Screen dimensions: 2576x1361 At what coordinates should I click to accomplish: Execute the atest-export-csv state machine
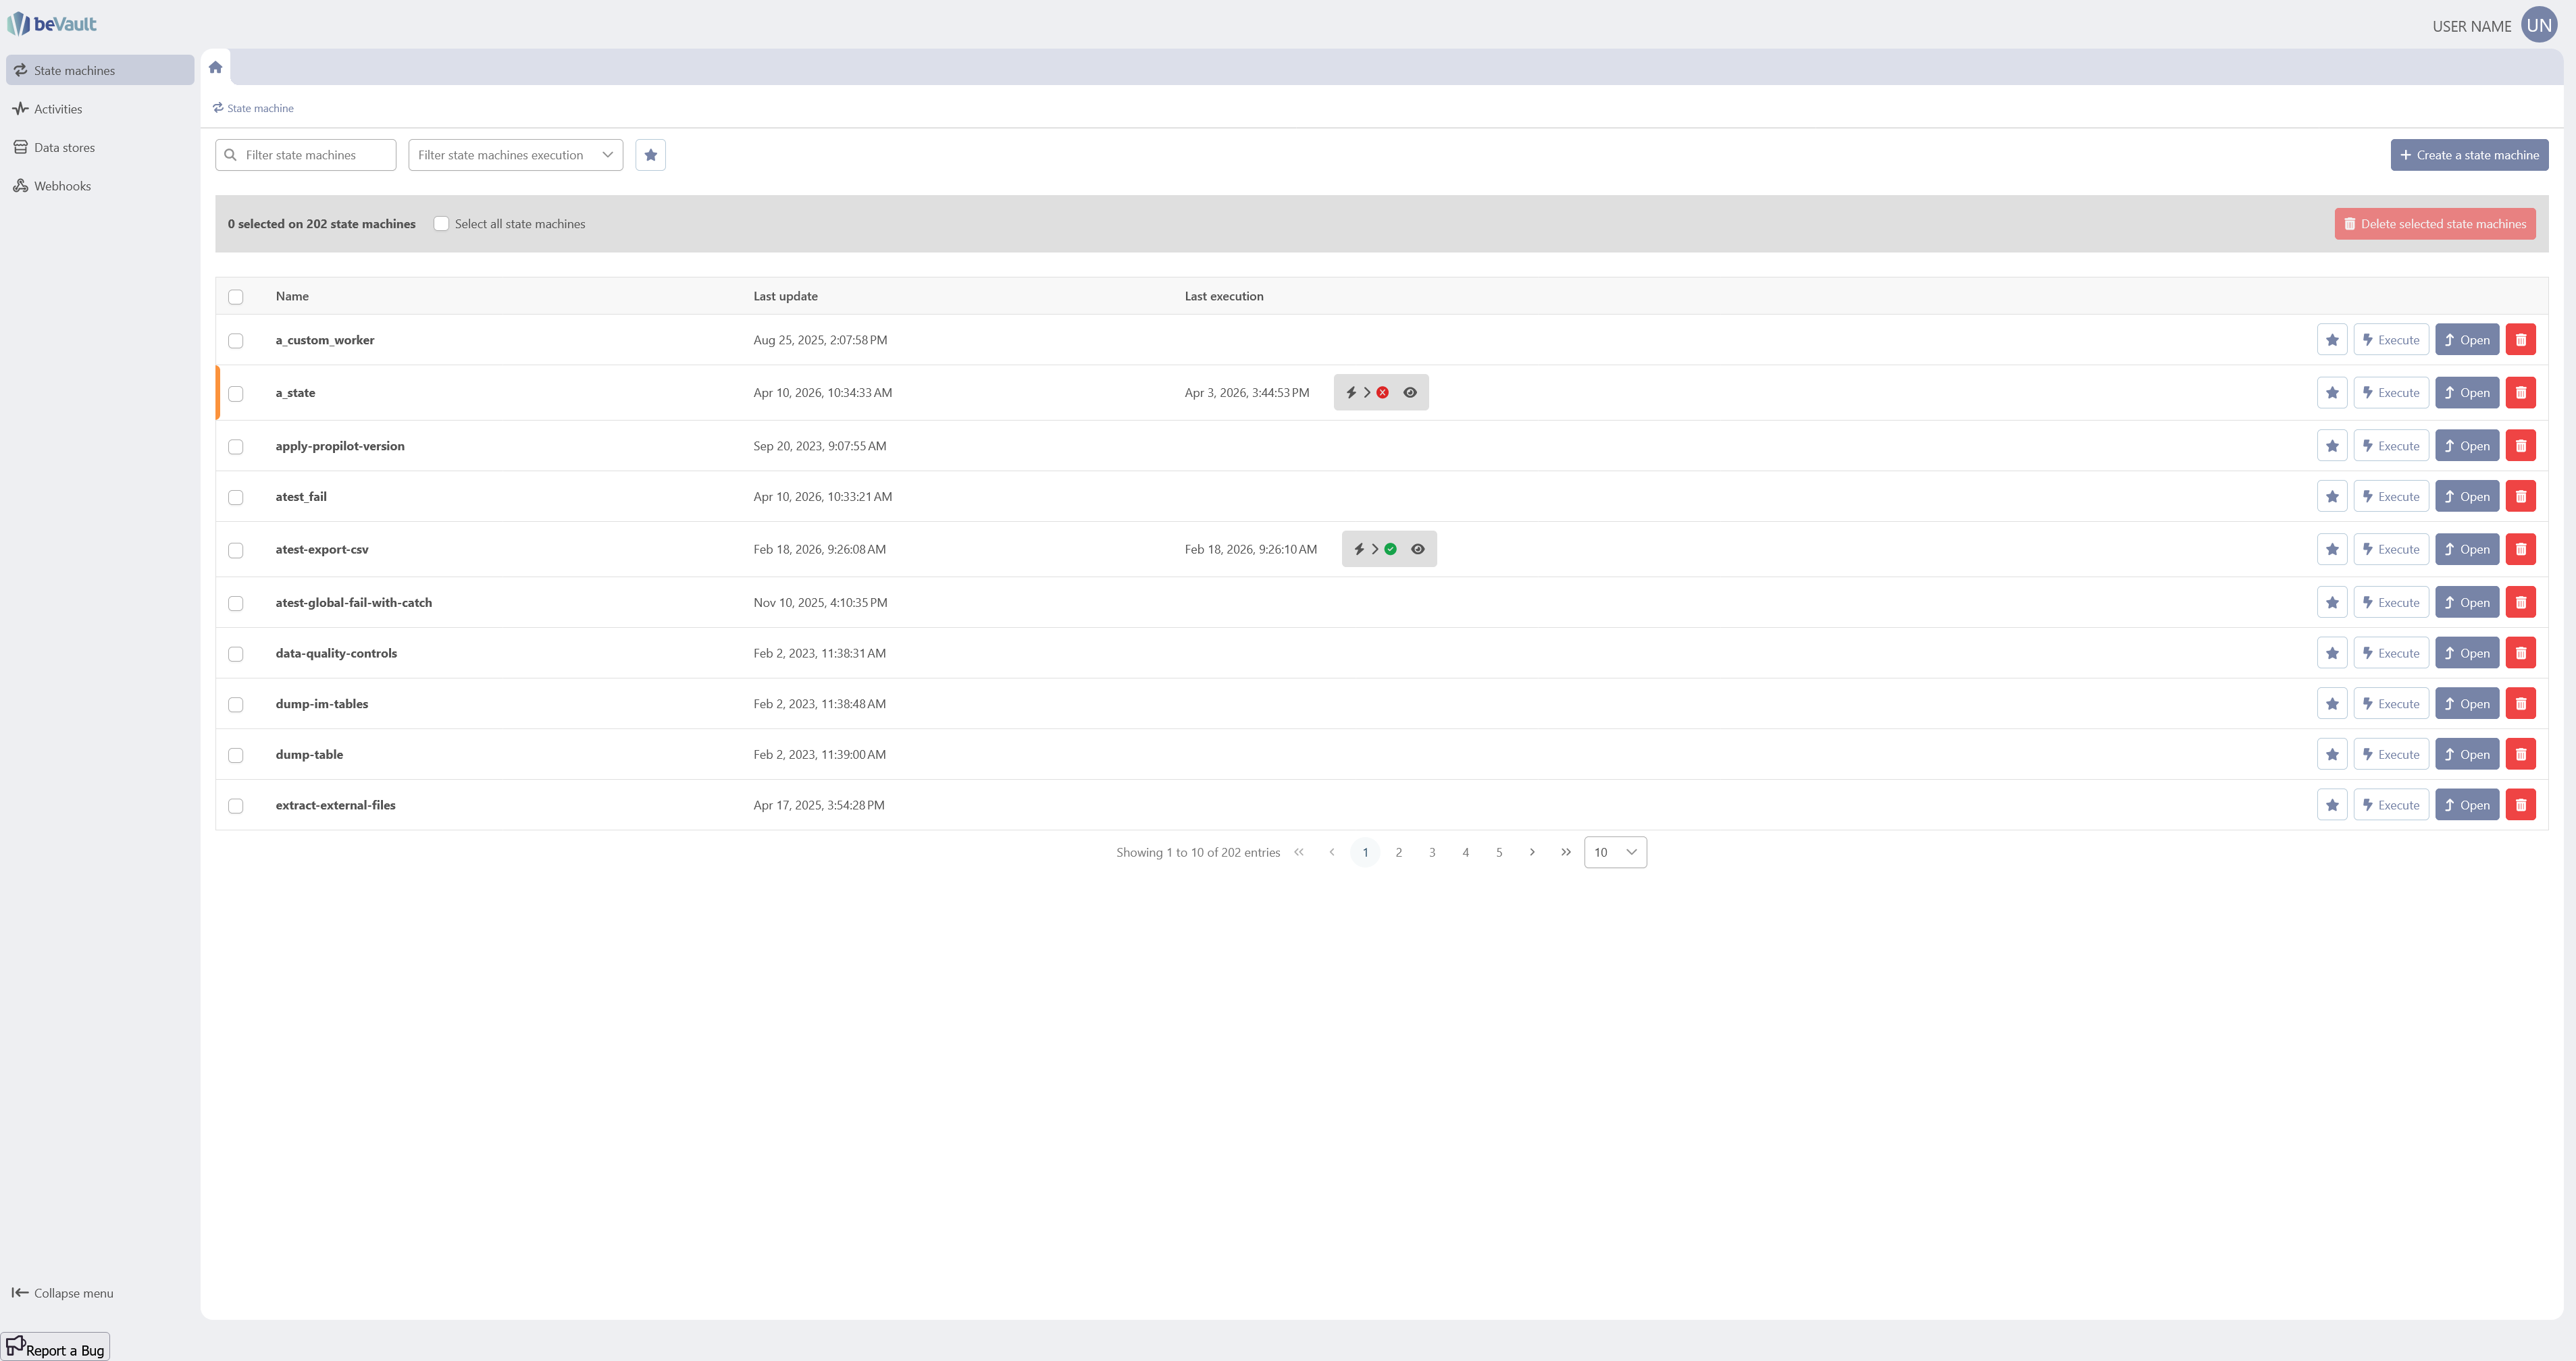point(2391,549)
